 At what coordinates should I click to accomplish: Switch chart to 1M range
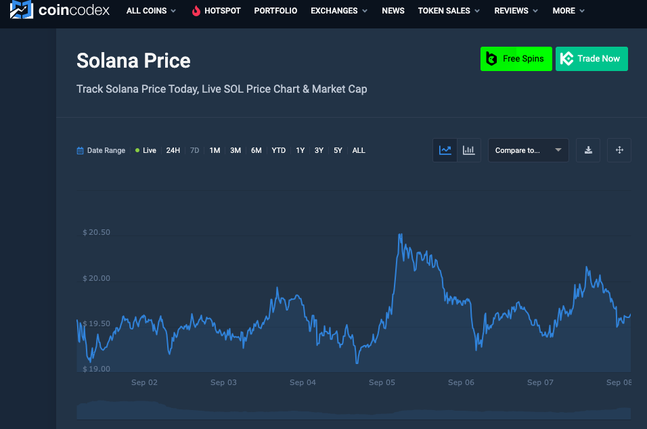tap(215, 151)
